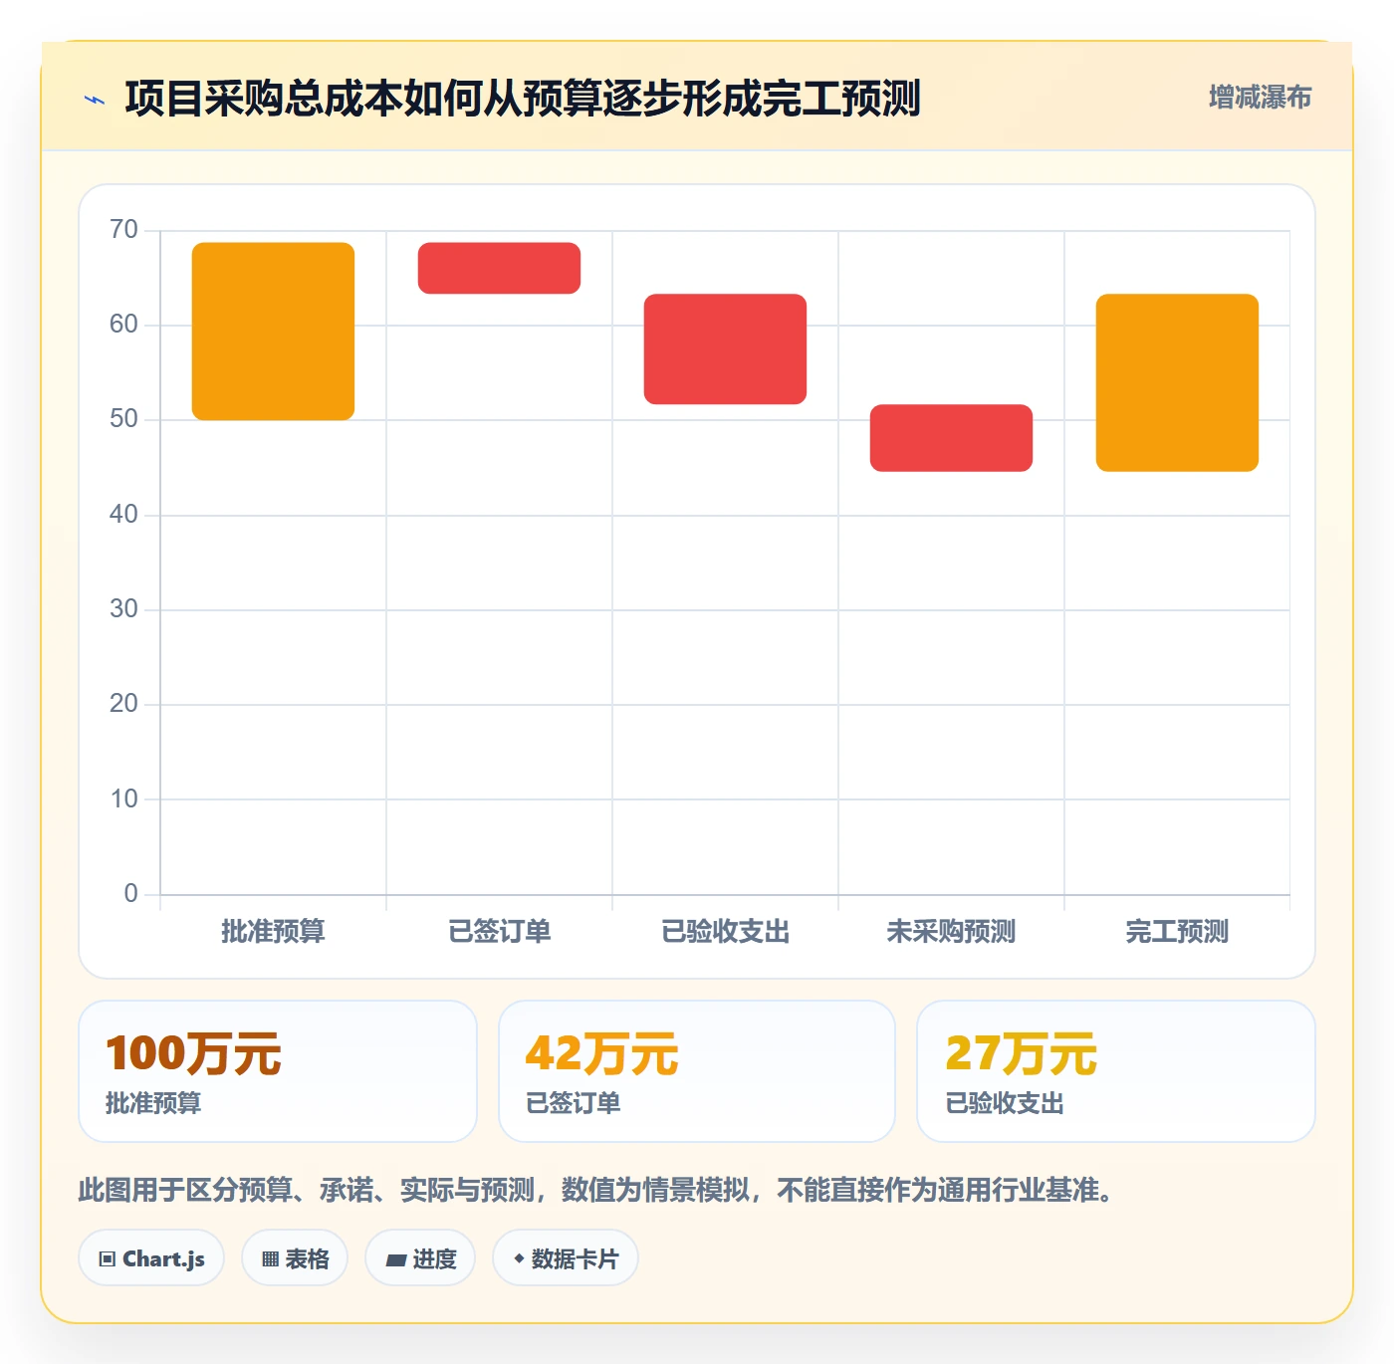Open the 27万元 stat card

coord(1116,1071)
